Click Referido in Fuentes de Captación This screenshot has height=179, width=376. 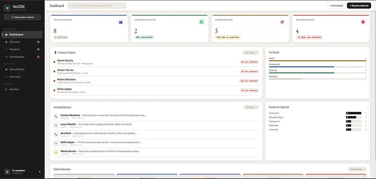(x=274, y=125)
